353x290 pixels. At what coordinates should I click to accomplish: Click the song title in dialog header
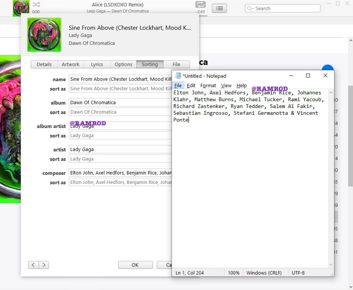point(130,28)
